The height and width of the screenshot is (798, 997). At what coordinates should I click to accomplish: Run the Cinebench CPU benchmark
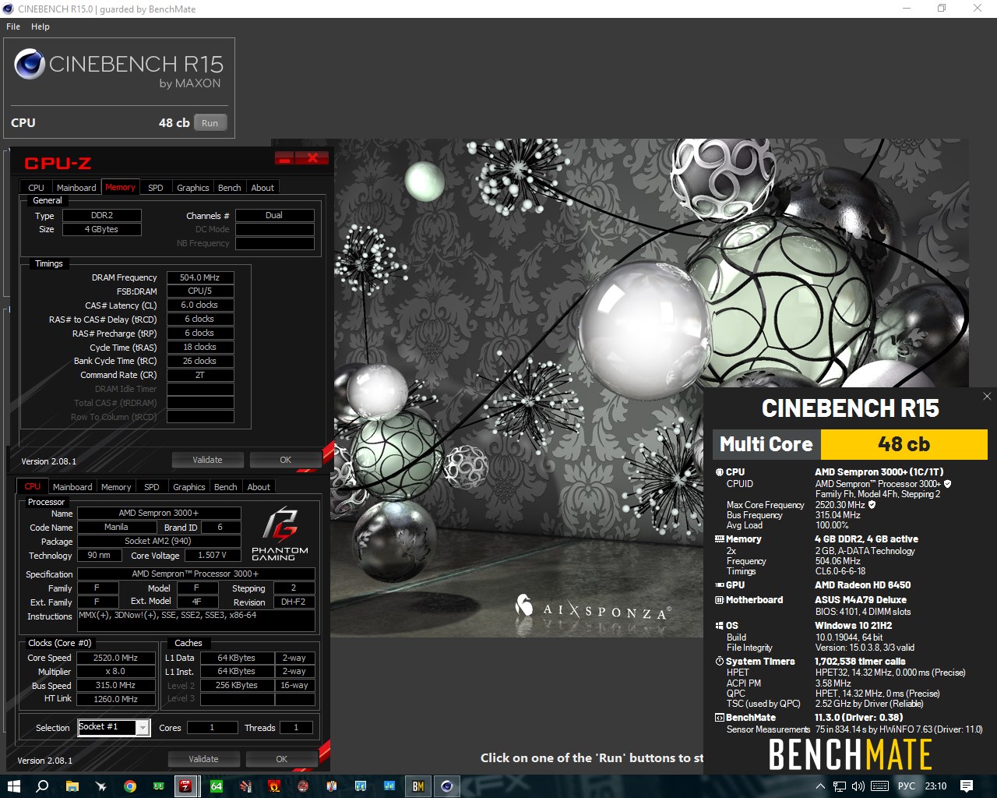click(x=210, y=123)
